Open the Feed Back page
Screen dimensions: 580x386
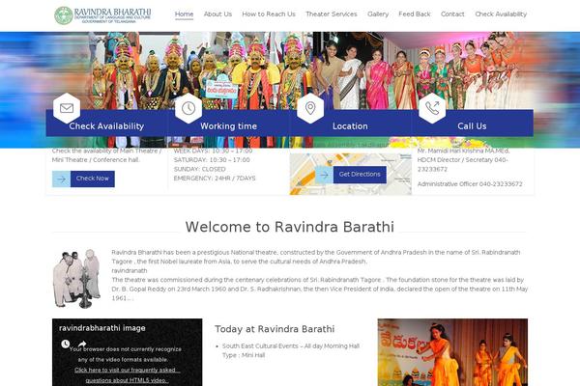click(415, 14)
